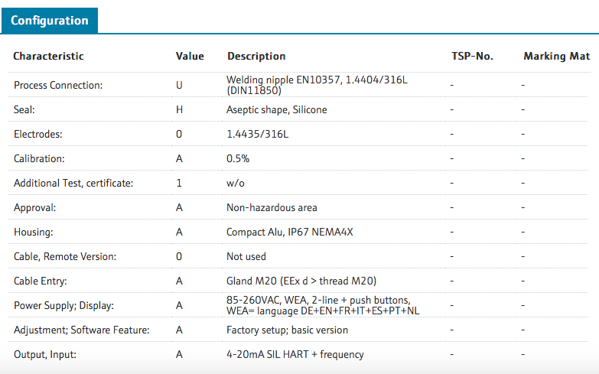Click the Seal value H

tap(179, 109)
